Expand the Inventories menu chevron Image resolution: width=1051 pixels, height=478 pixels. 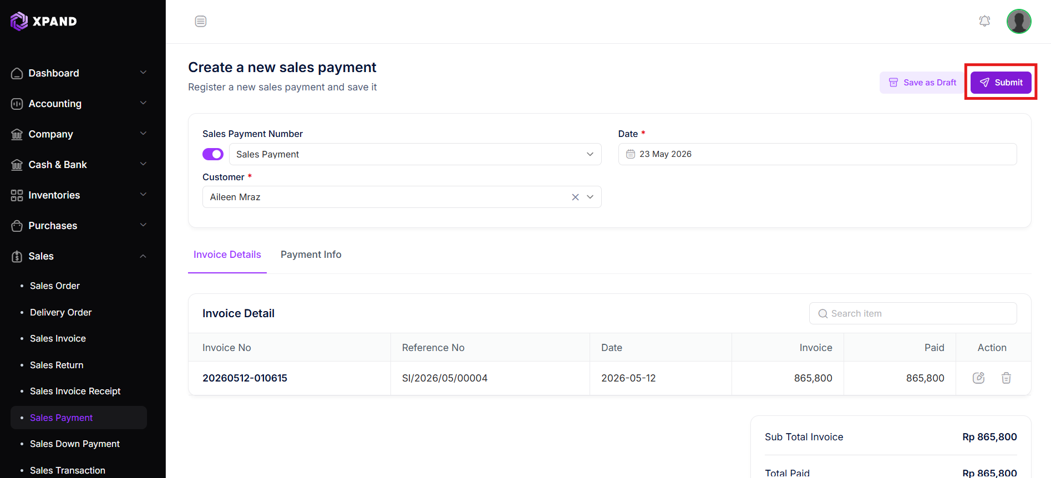tap(143, 195)
